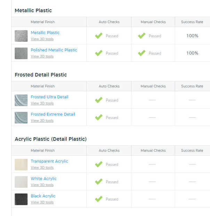
Task: Click the Polished Metallic Plastic swatch image
Action: (21, 53)
